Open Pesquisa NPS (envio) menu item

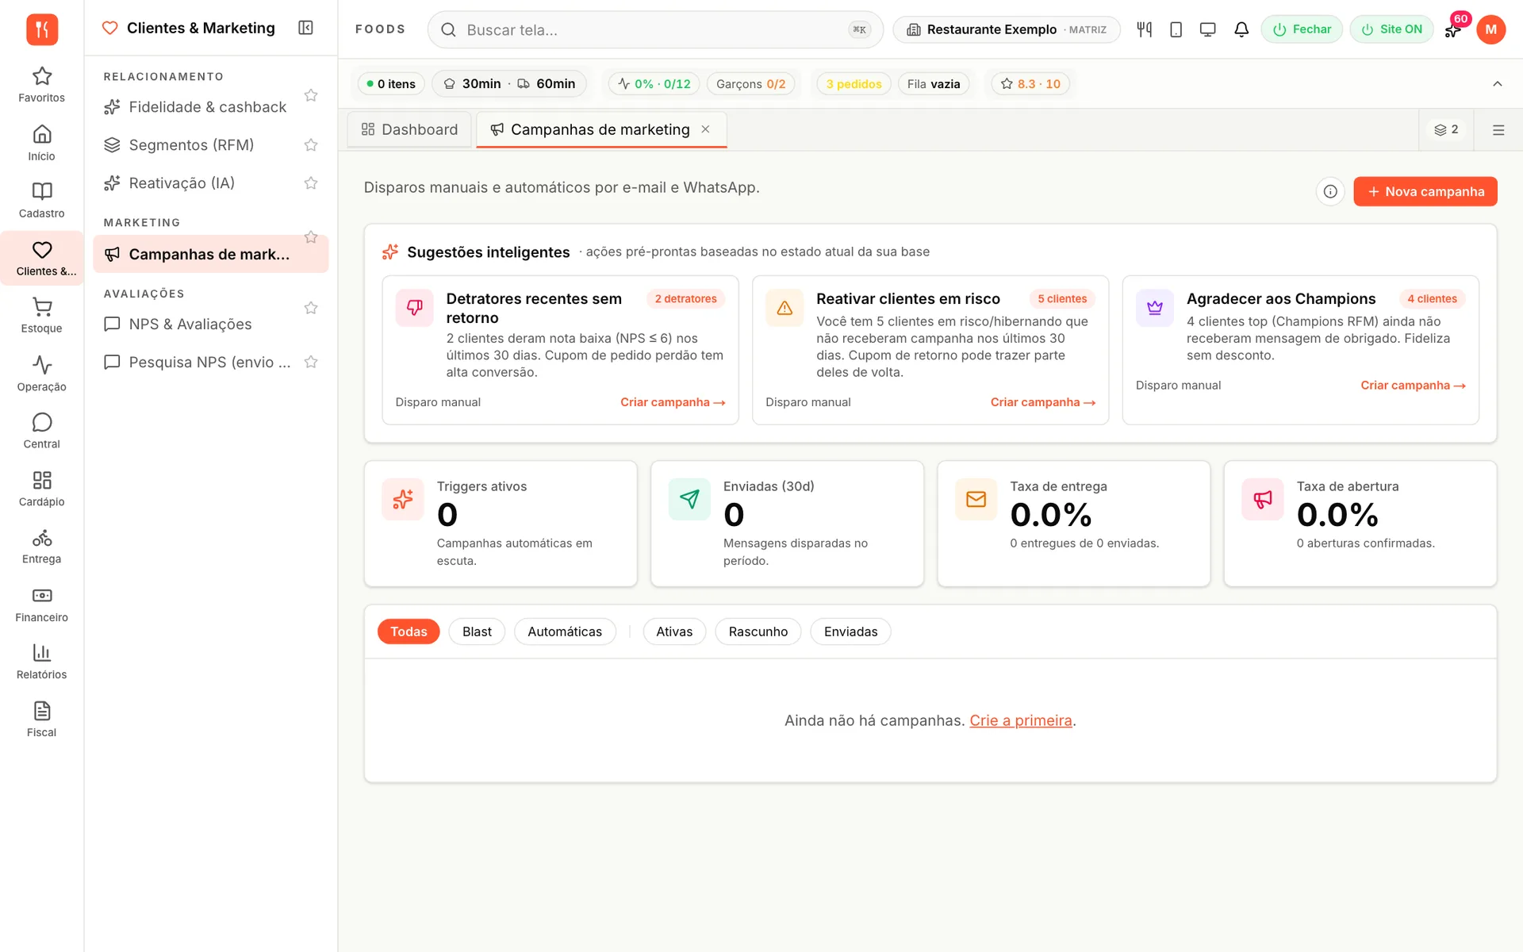click(x=196, y=362)
